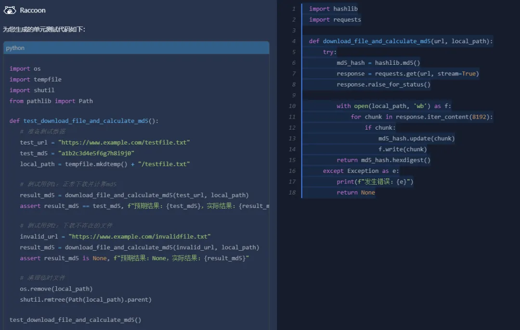The height and width of the screenshot is (330, 520).
Task: Click 'md5_hash.update(chunk)' line in editor
Action: (x=416, y=138)
